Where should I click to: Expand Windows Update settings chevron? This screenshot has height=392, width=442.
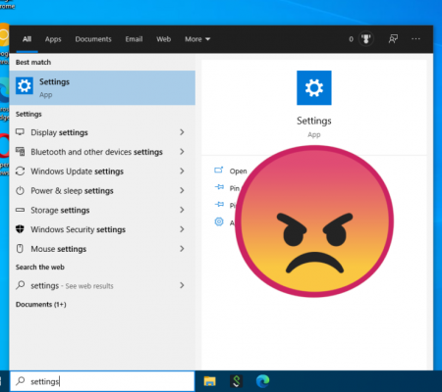pos(182,171)
